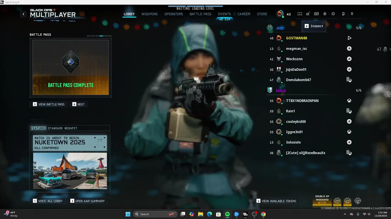The width and height of the screenshot is (391, 219).
Task: Toggle voice chat: All Lobby
Action: (48, 201)
